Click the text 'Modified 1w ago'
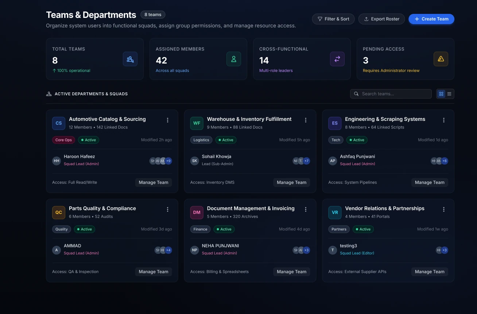 coord(433,229)
